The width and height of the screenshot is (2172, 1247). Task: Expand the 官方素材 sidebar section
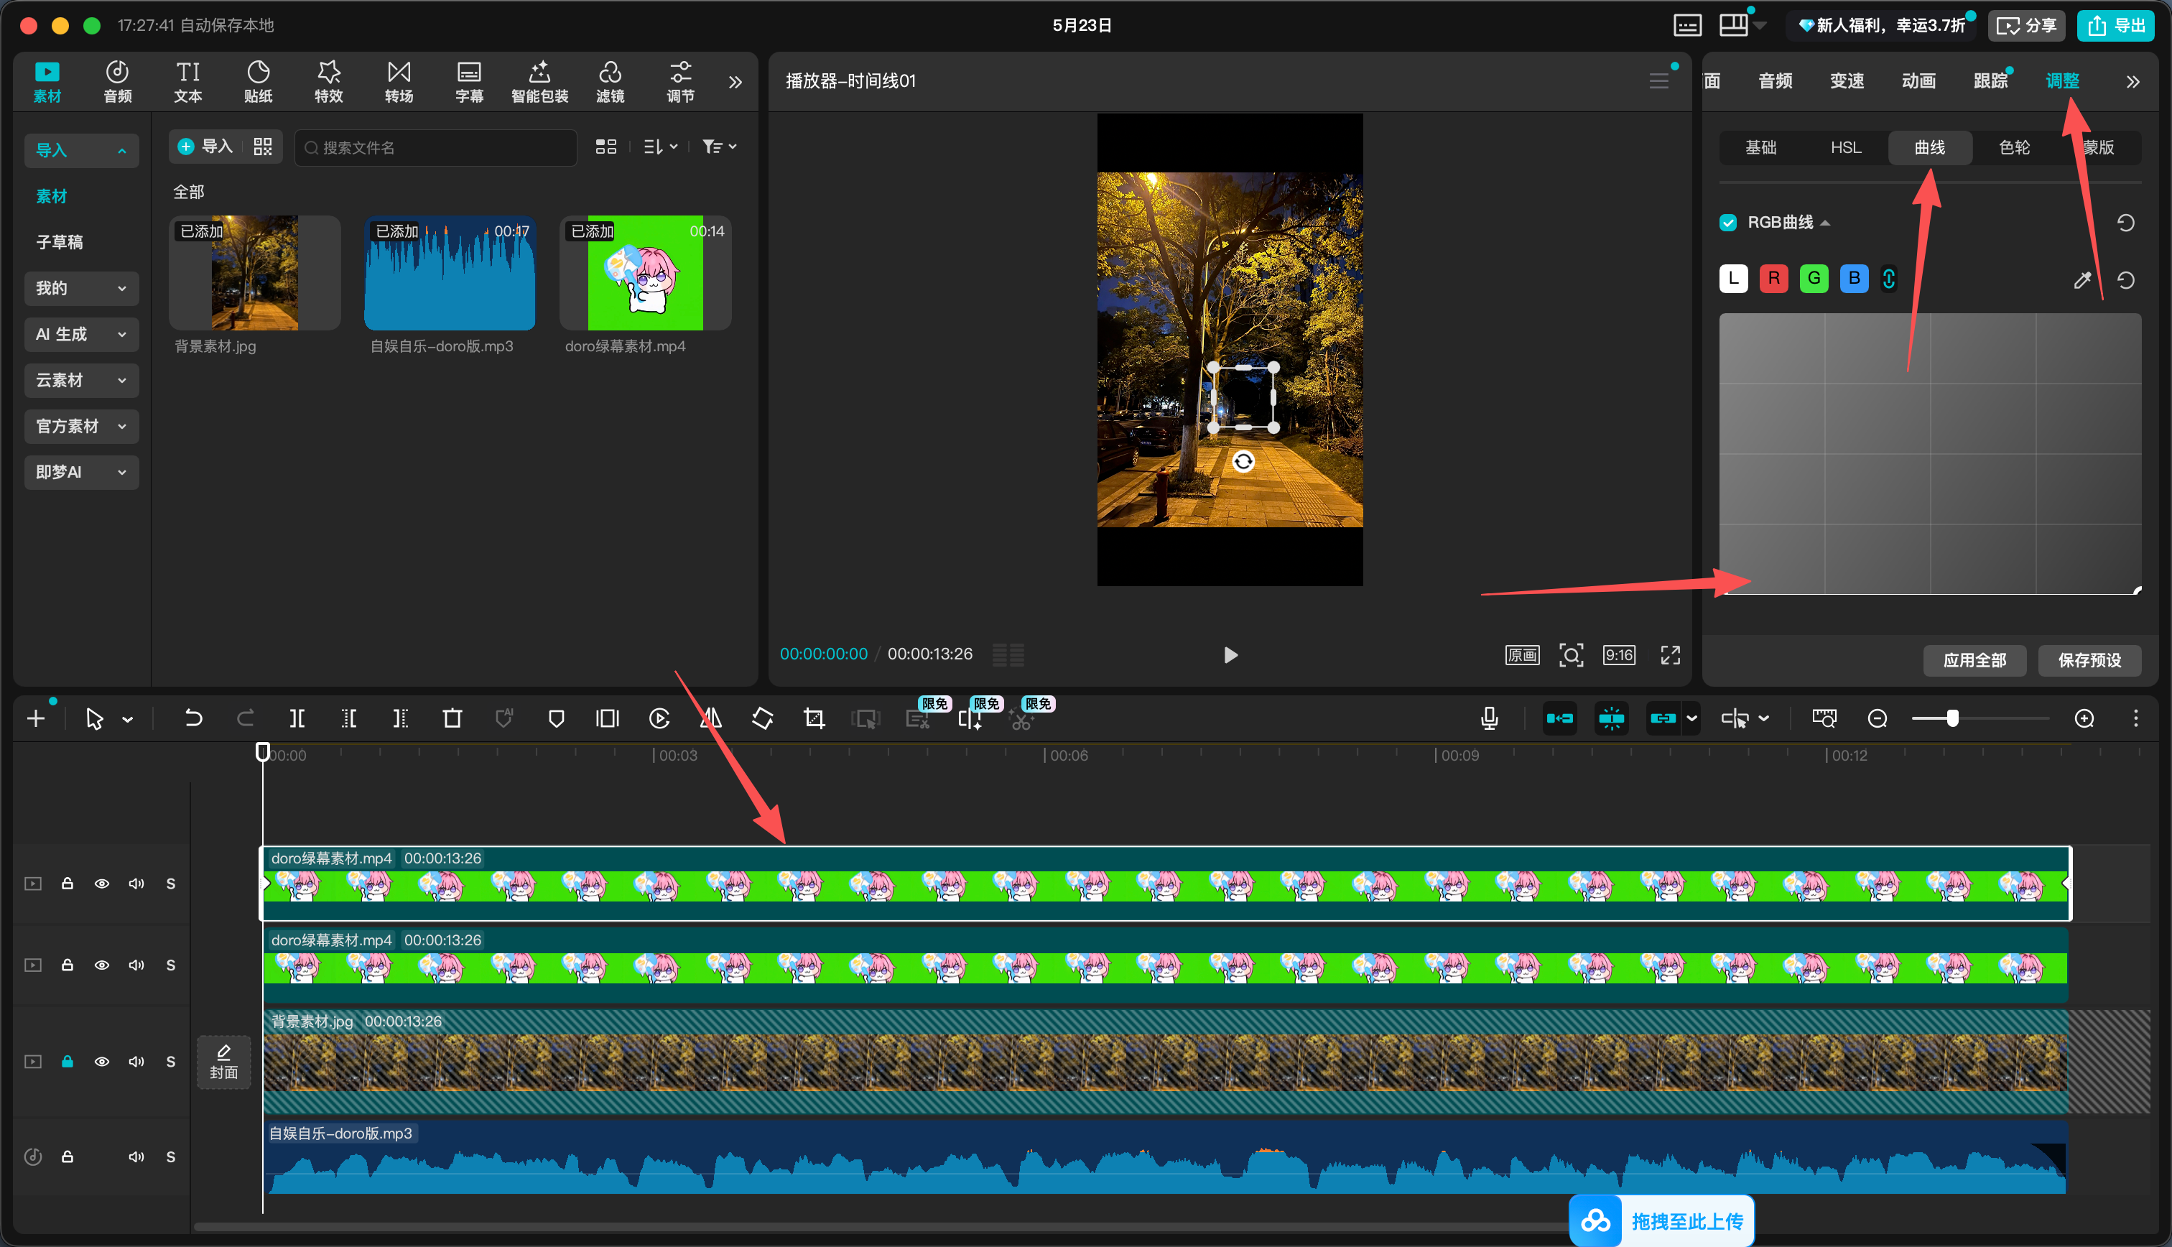point(81,427)
